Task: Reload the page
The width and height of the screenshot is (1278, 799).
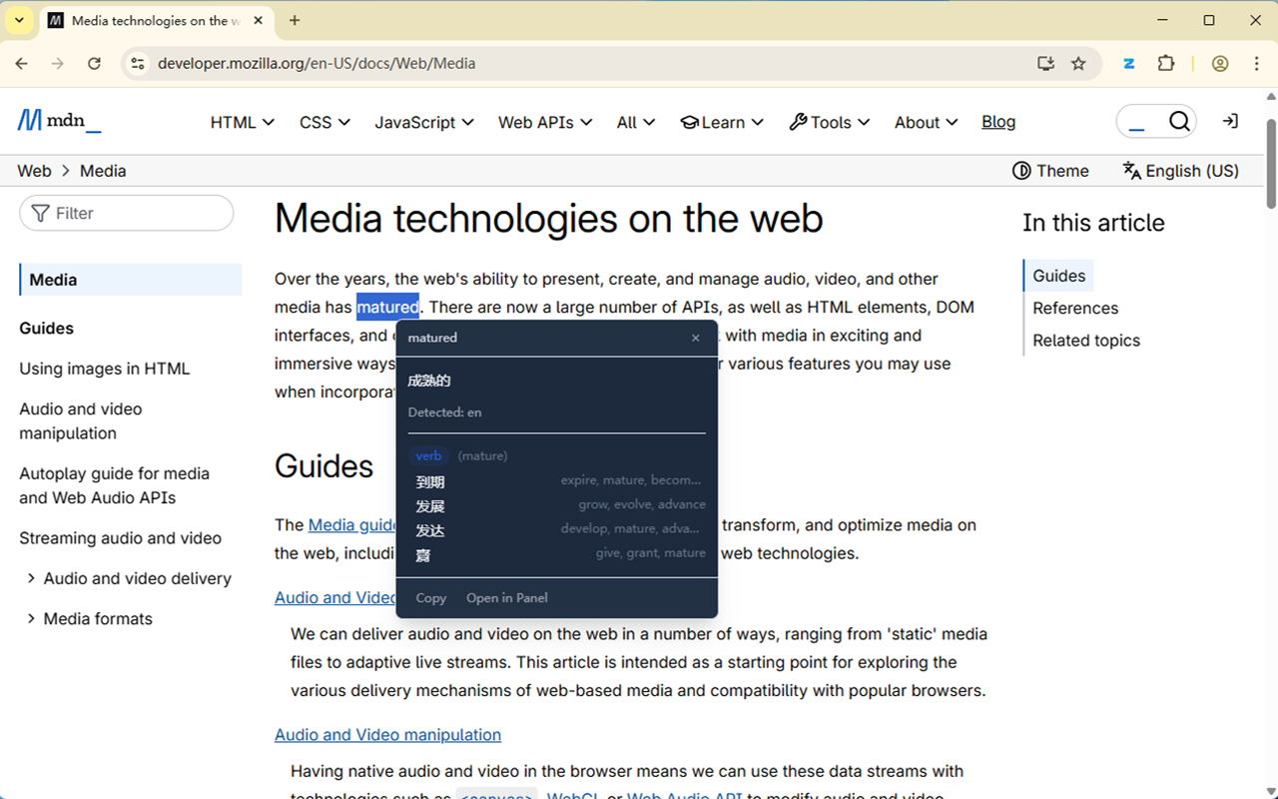Action: pos(94,64)
